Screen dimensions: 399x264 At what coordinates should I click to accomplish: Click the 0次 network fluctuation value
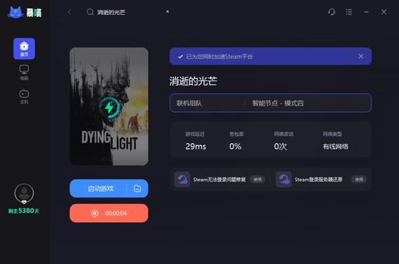click(281, 146)
